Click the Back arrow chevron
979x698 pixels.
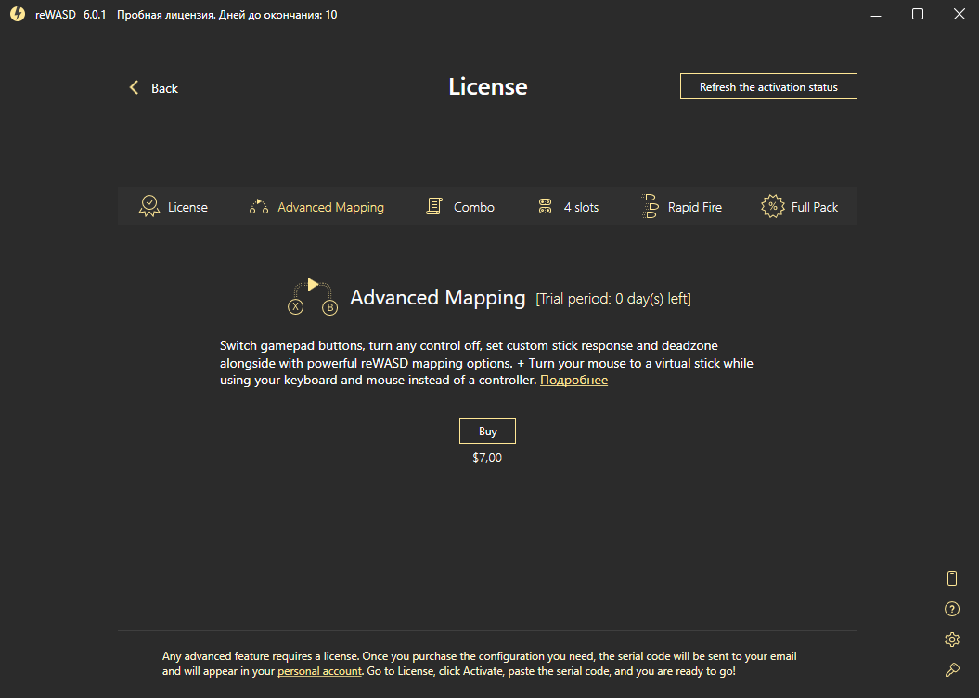point(134,87)
